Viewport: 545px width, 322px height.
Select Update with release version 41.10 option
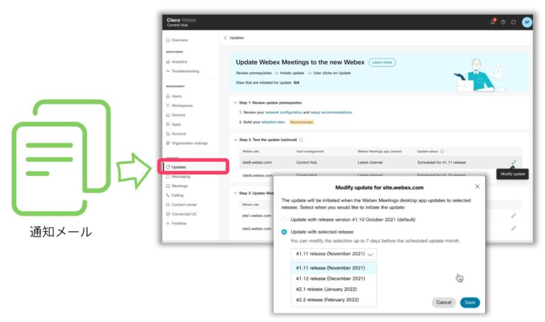pyautogui.click(x=285, y=219)
